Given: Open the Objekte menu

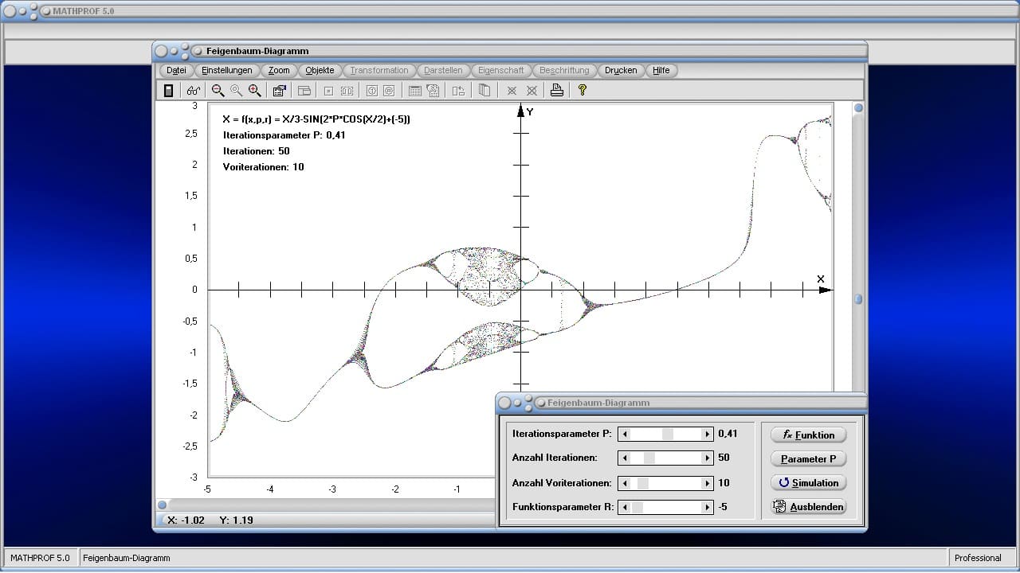Looking at the screenshot, I should tap(320, 70).
